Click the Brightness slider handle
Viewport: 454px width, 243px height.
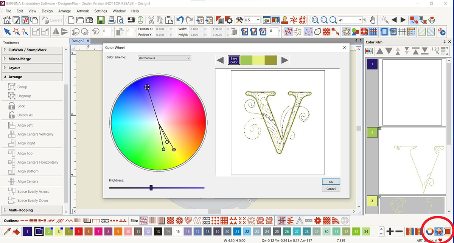(x=151, y=187)
